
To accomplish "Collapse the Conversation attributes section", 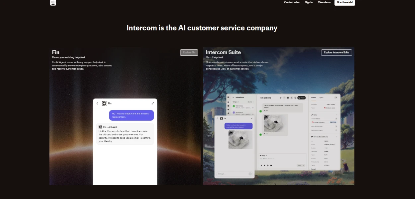I will point(337,137).
